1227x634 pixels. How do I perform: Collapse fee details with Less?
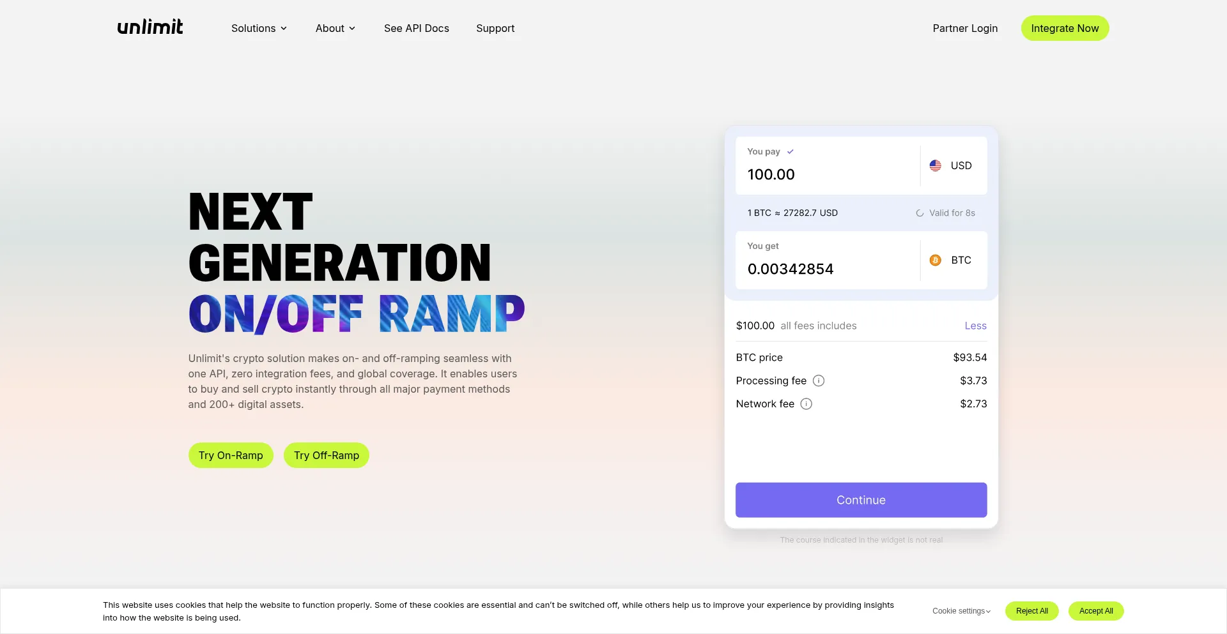975,326
